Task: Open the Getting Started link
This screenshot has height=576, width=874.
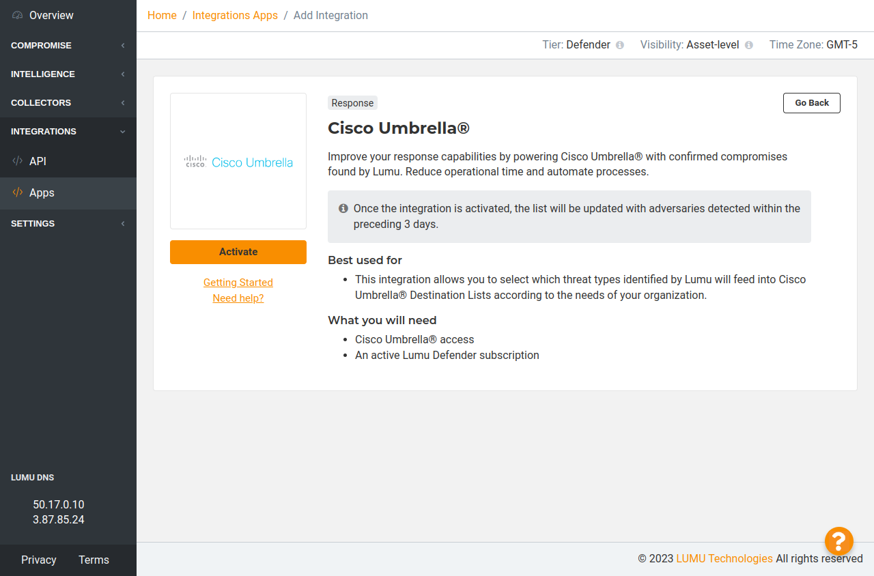Action: (x=238, y=283)
